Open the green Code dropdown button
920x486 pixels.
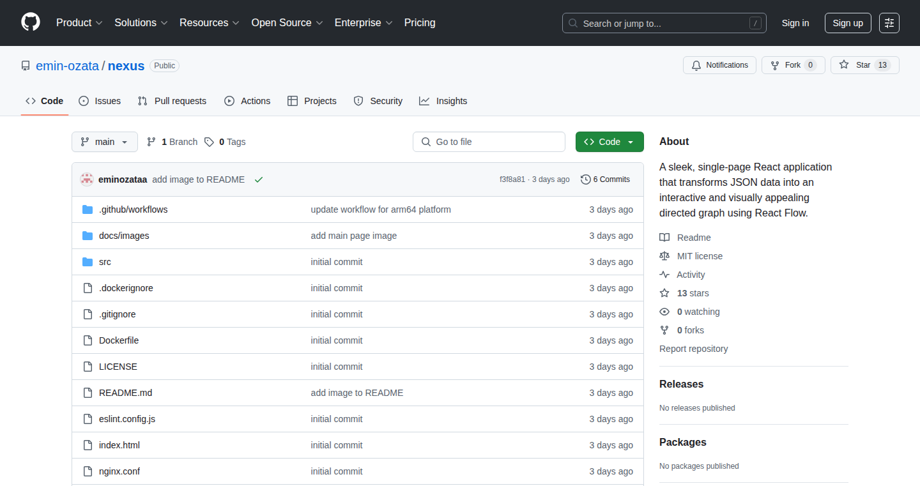tap(609, 142)
